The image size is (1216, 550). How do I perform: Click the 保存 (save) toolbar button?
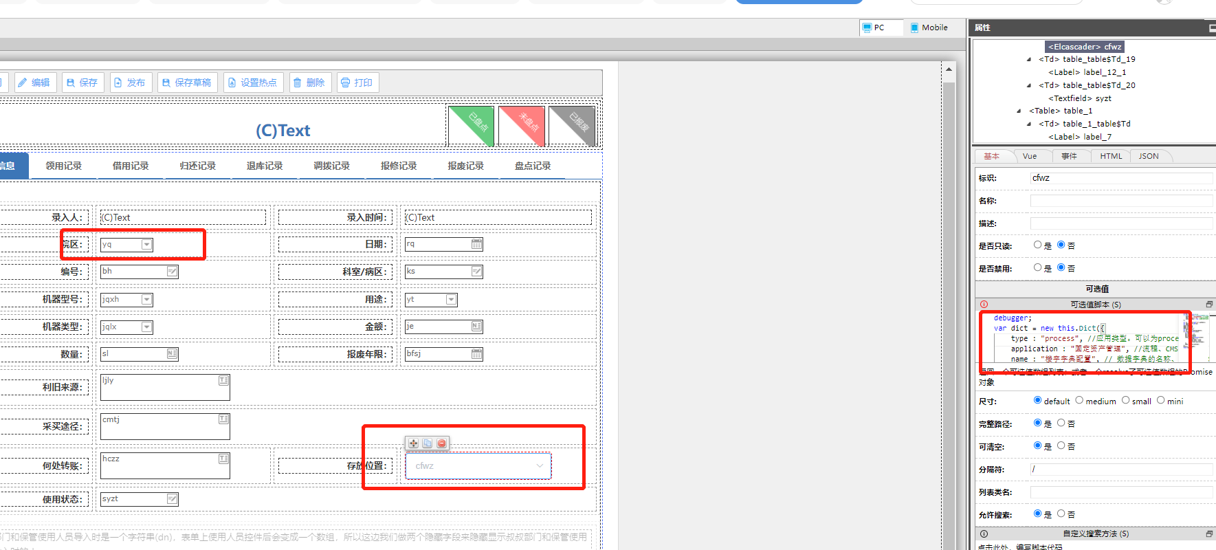coord(82,82)
